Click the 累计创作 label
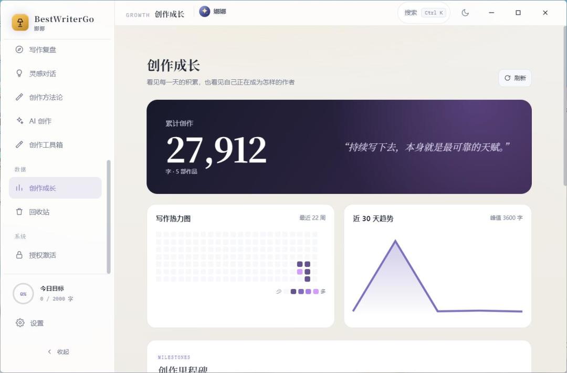Image resolution: width=567 pixels, height=373 pixels. coord(180,123)
